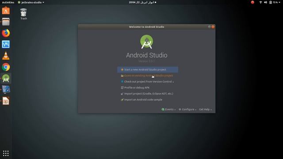Click the new project star icon
The image size is (283, 159).
pos(122,70)
